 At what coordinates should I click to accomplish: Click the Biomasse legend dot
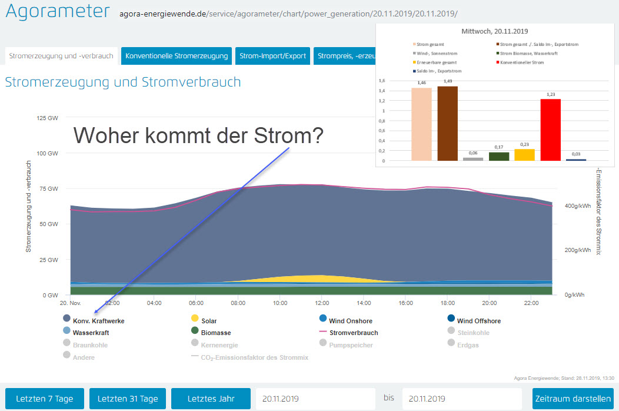[x=195, y=331]
